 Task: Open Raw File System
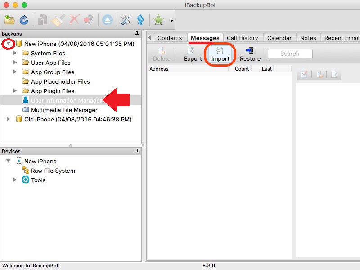(53, 171)
